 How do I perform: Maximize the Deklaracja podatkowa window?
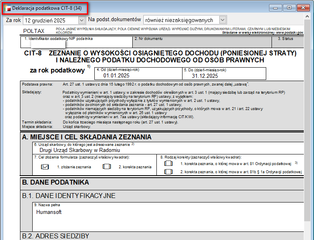pos(290,8)
